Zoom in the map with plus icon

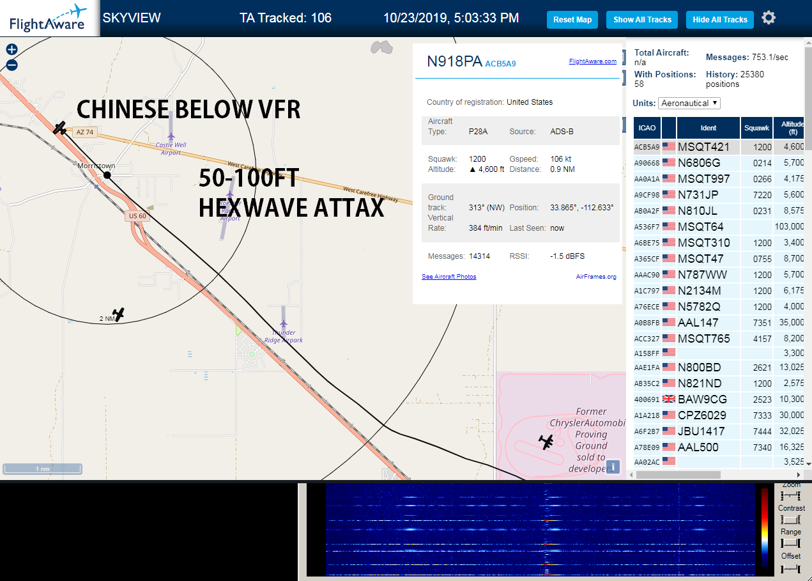point(11,50)
